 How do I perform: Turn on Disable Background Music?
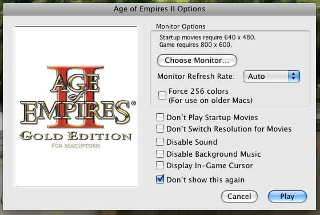(x=160, y=154)
